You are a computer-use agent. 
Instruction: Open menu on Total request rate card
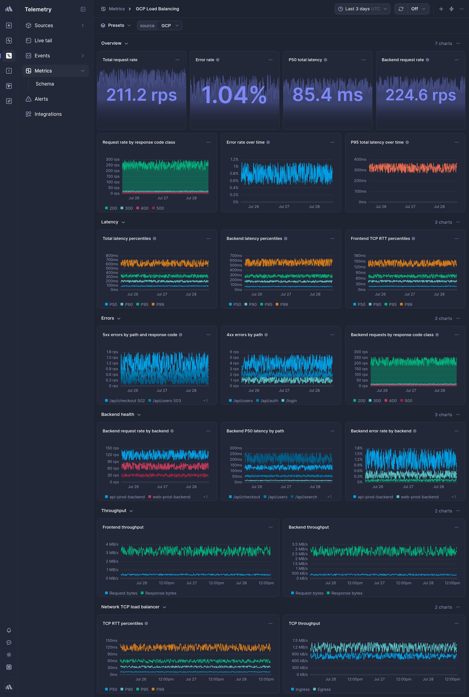pyautogui.click(x=177, y=60)
